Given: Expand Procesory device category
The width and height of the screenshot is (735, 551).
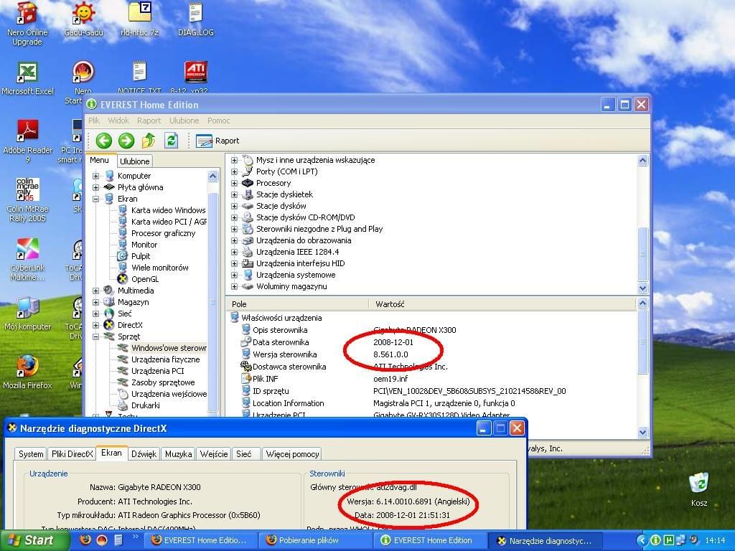Looking at the screenshot, I should 235,183.
